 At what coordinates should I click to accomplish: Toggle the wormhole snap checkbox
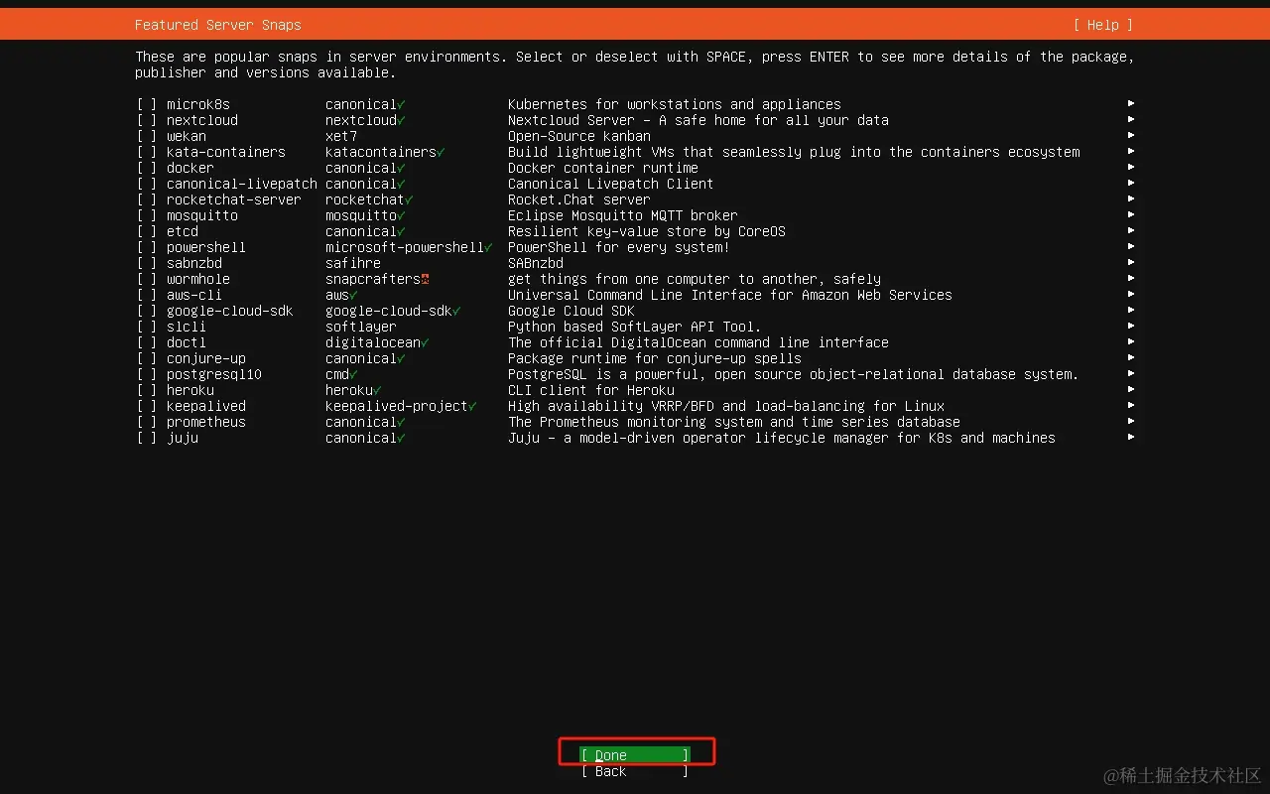147,279
